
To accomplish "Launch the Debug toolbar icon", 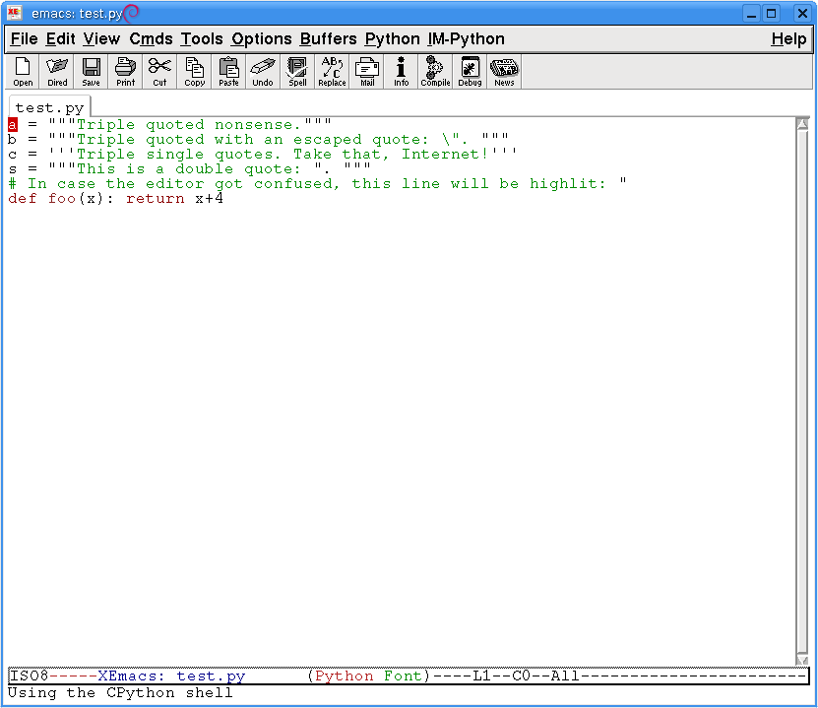I will 470,72.
